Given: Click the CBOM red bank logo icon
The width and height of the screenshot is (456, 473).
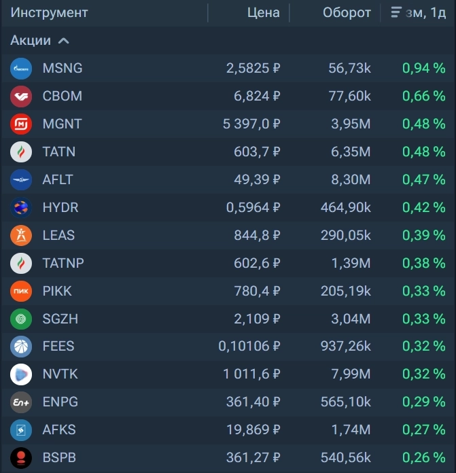Looking at the screenshot, I should (21, 97).
